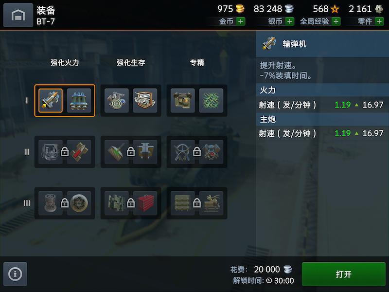The width and height of the screenshot is (389, 292).
Task: Add free experience with 全局经验 plus
Action: click(336, 21)
